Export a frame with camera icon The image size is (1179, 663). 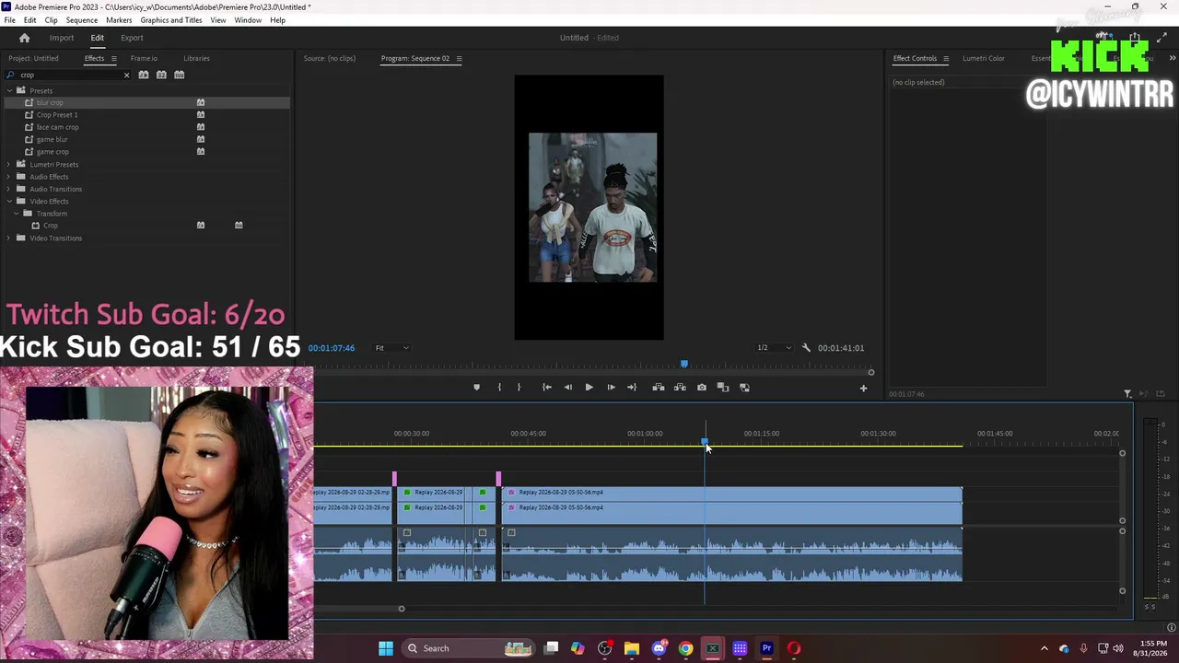pos(701,388)
